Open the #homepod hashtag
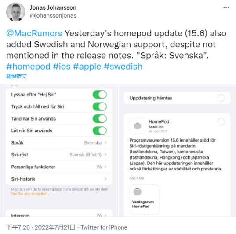Viewport: 236px width, 234px height. 28,67
